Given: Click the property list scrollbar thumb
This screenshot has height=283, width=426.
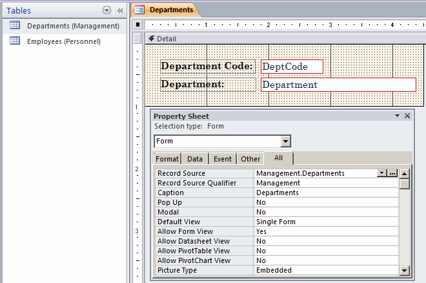Looking at the screenshot, I should [404, 183].
